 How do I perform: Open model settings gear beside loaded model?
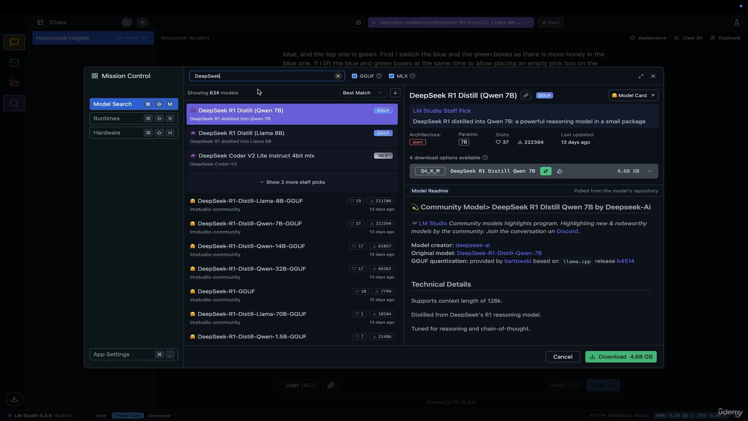point(358,23)
